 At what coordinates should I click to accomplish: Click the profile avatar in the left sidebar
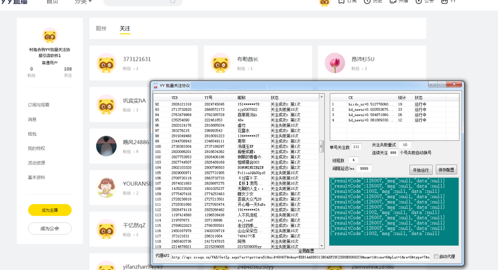pyautogui.click(x=50, y=36)
